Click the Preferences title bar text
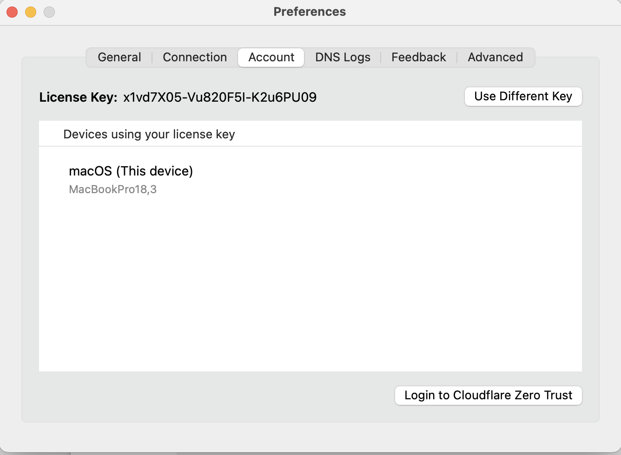This screenshot has width=621, height=455. point(310,12)
